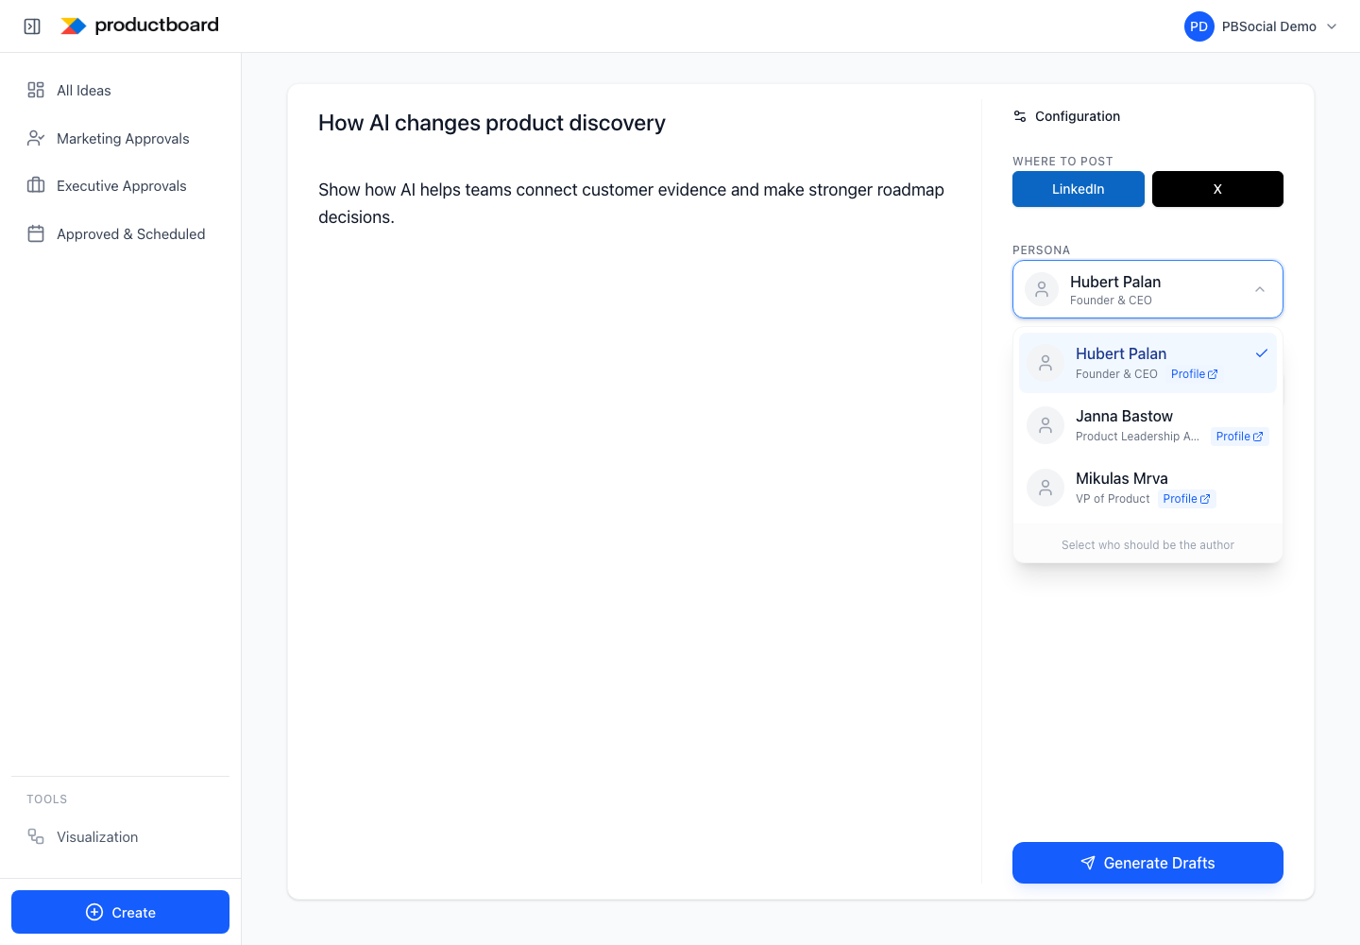
Task: Click the Configuration sliders icon
Action: pos(1020,116)
